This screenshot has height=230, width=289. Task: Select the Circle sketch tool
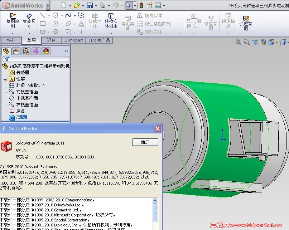[x=55, y=15]
